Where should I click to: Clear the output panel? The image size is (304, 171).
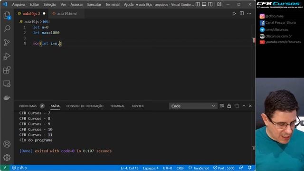[222, 106]
